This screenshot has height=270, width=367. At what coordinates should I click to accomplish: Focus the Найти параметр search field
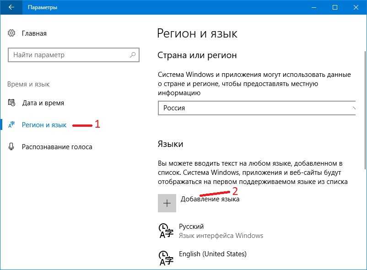point(74,55)
